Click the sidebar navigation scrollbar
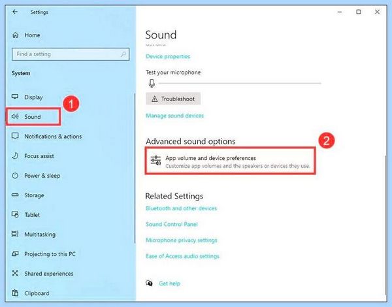Viewport: 392px width, 307px height. pos(135,168)
